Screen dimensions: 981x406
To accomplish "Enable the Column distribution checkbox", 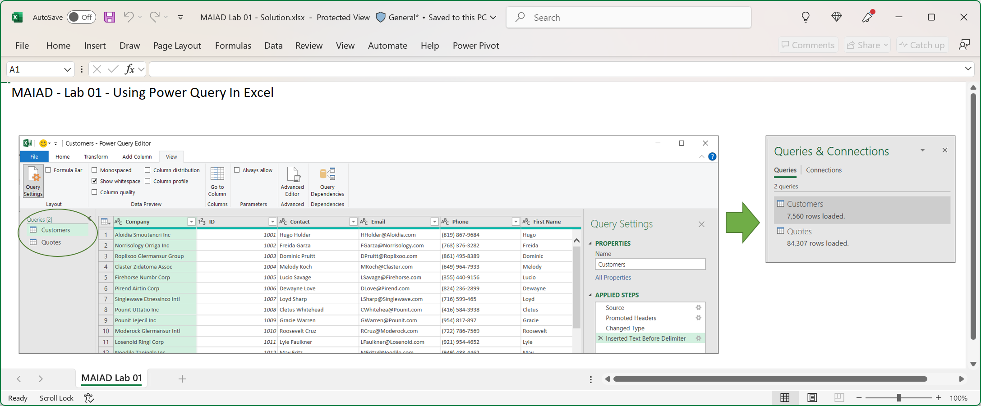I will (147, 170).
